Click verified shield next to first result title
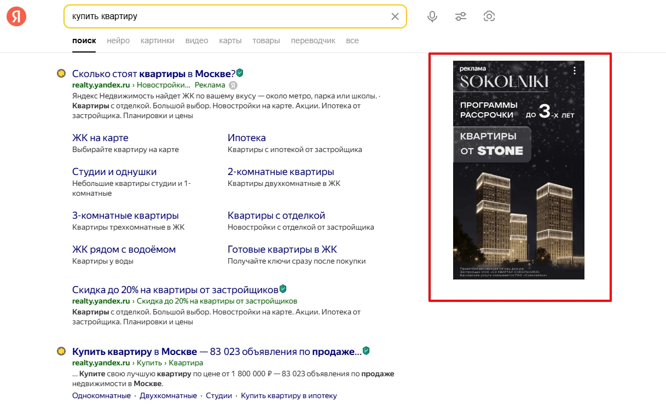This screenshot has width=666, height=408. (240, 73)
